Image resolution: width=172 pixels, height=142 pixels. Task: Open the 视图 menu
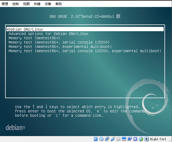(x=26, y=4)
